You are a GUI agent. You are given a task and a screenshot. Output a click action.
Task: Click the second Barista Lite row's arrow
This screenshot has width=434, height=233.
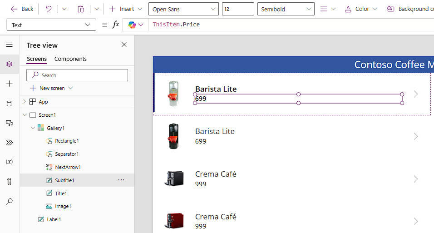tap(416, 136)
